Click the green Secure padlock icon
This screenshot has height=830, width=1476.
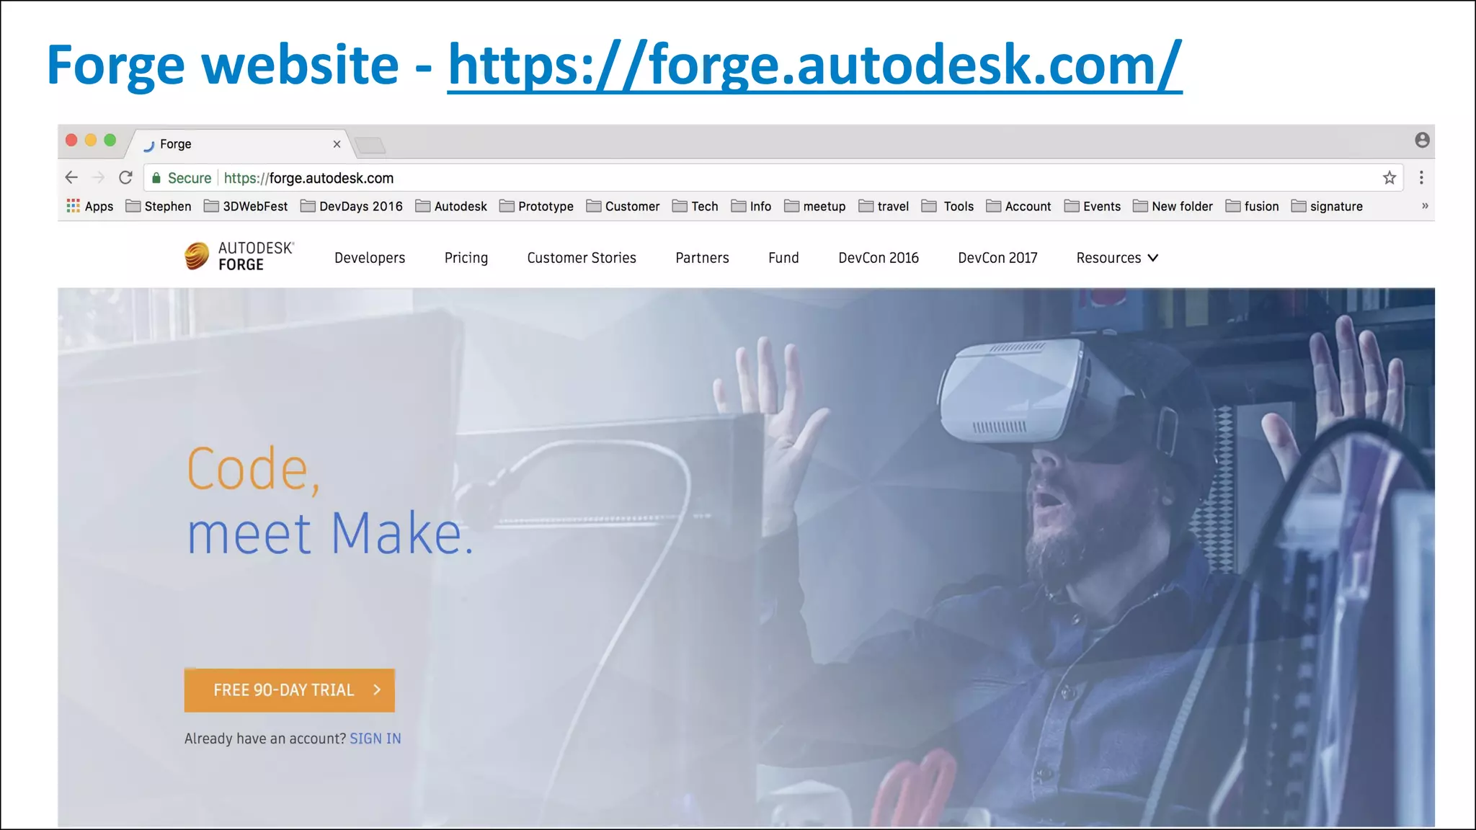[x=156, y=178]
